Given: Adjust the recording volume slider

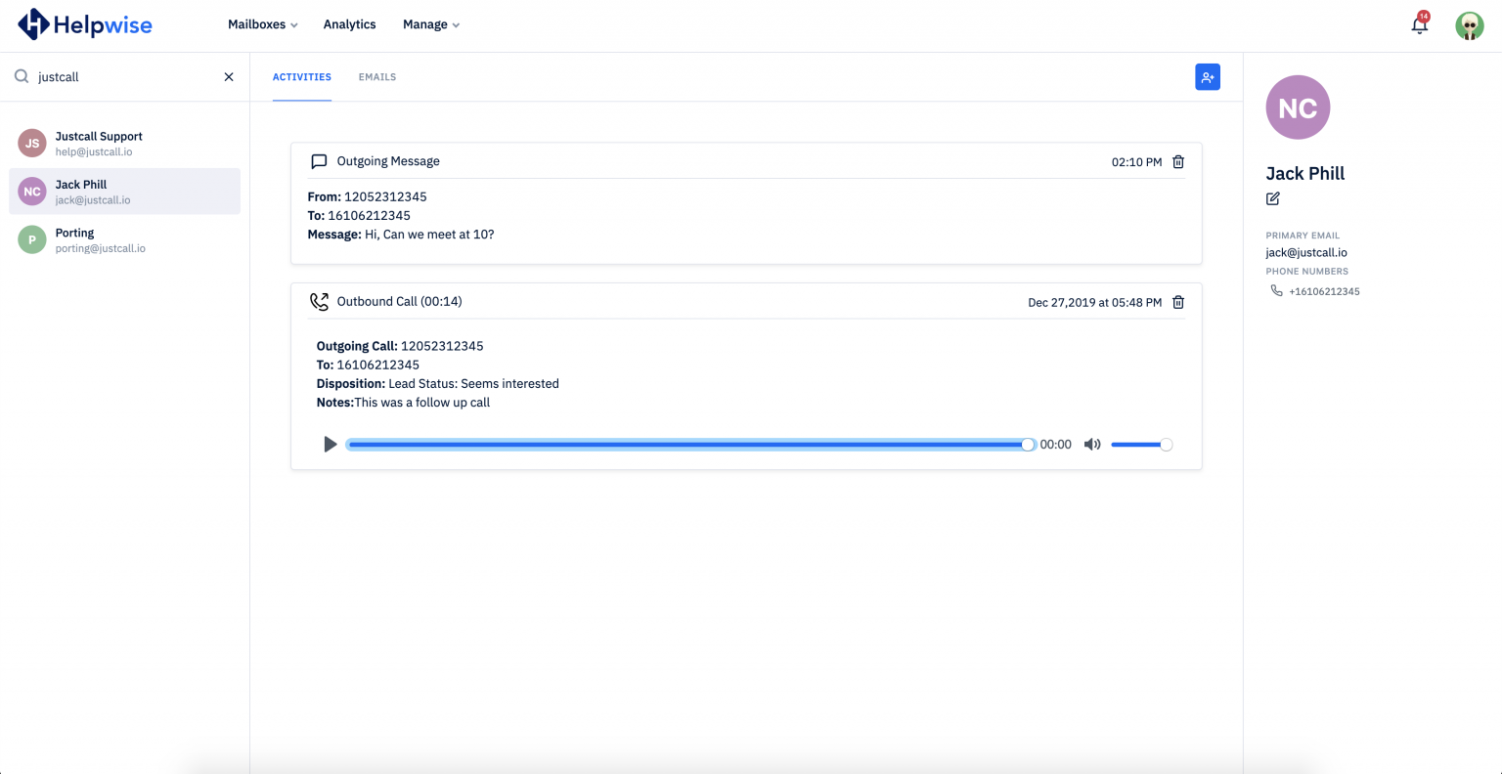Looking at the screenshot, I should point(1142,444).
